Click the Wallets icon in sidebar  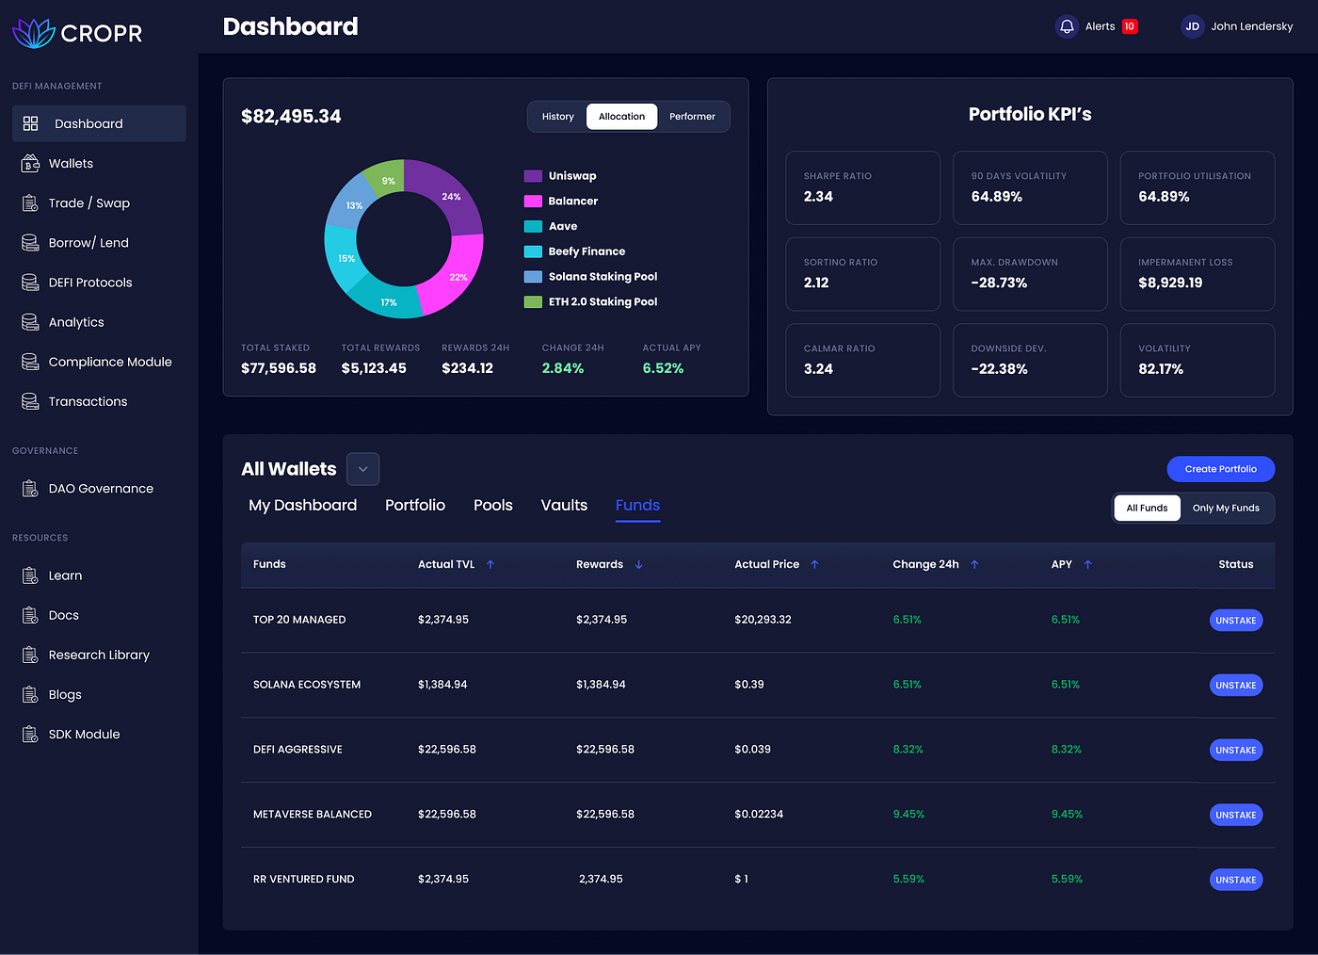(x=30, y=163)
